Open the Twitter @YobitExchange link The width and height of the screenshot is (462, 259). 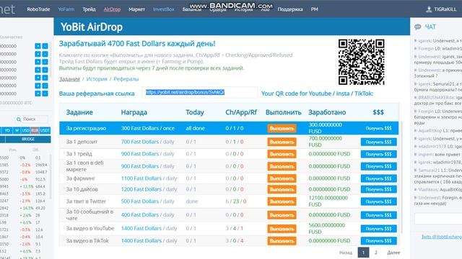[x=442, y=237]
